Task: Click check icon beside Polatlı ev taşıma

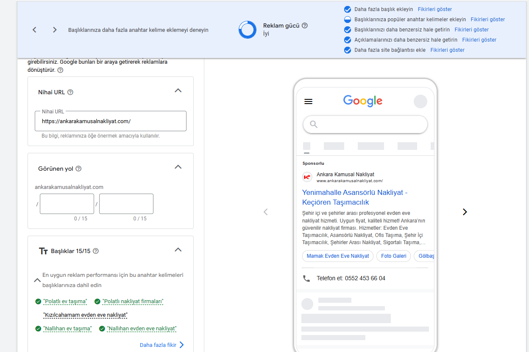Action: pos(38,301)
